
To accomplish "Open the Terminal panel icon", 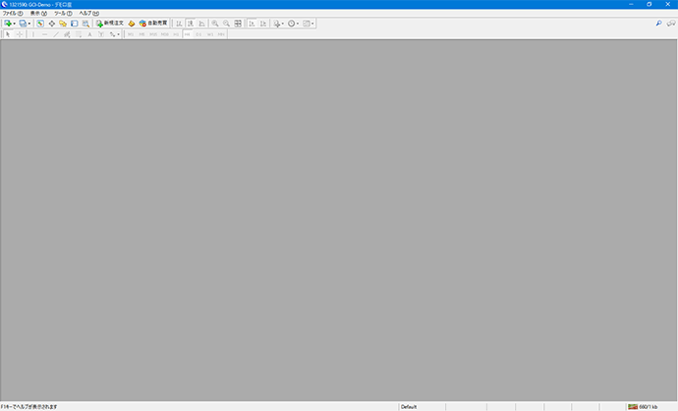I will [x=74, y=23].
